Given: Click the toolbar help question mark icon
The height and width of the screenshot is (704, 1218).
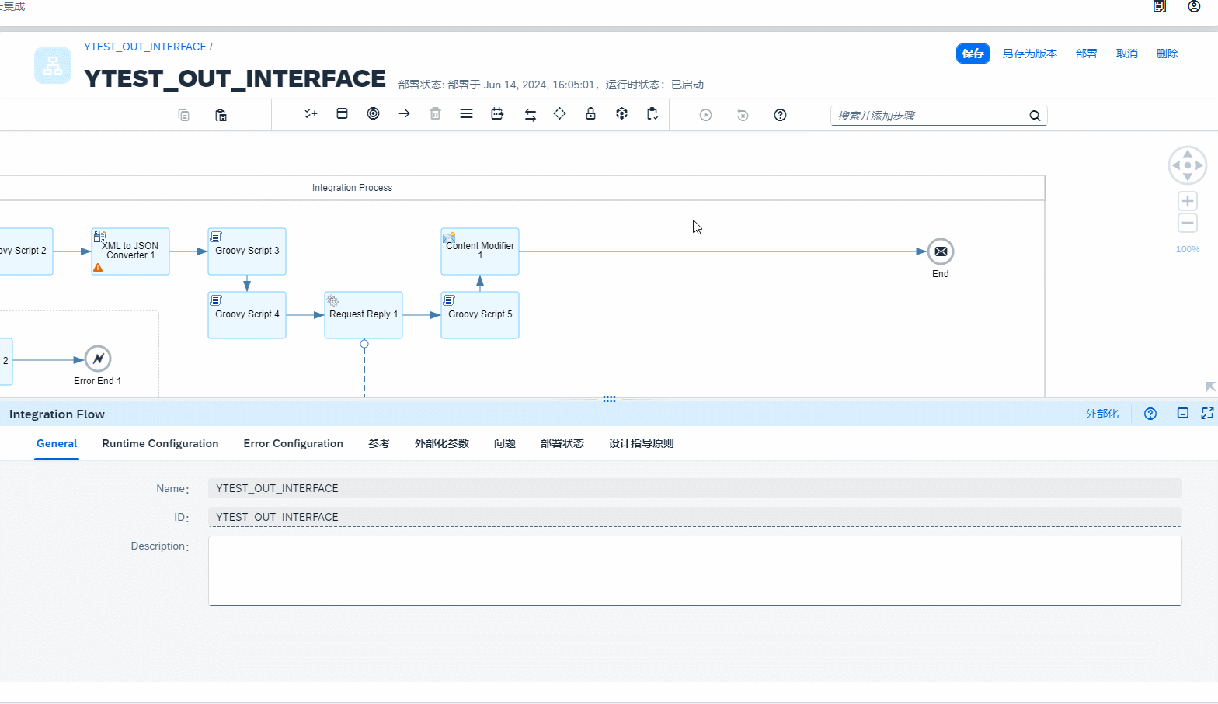Looking at the screenshot, I should click(x=780, y=115).
